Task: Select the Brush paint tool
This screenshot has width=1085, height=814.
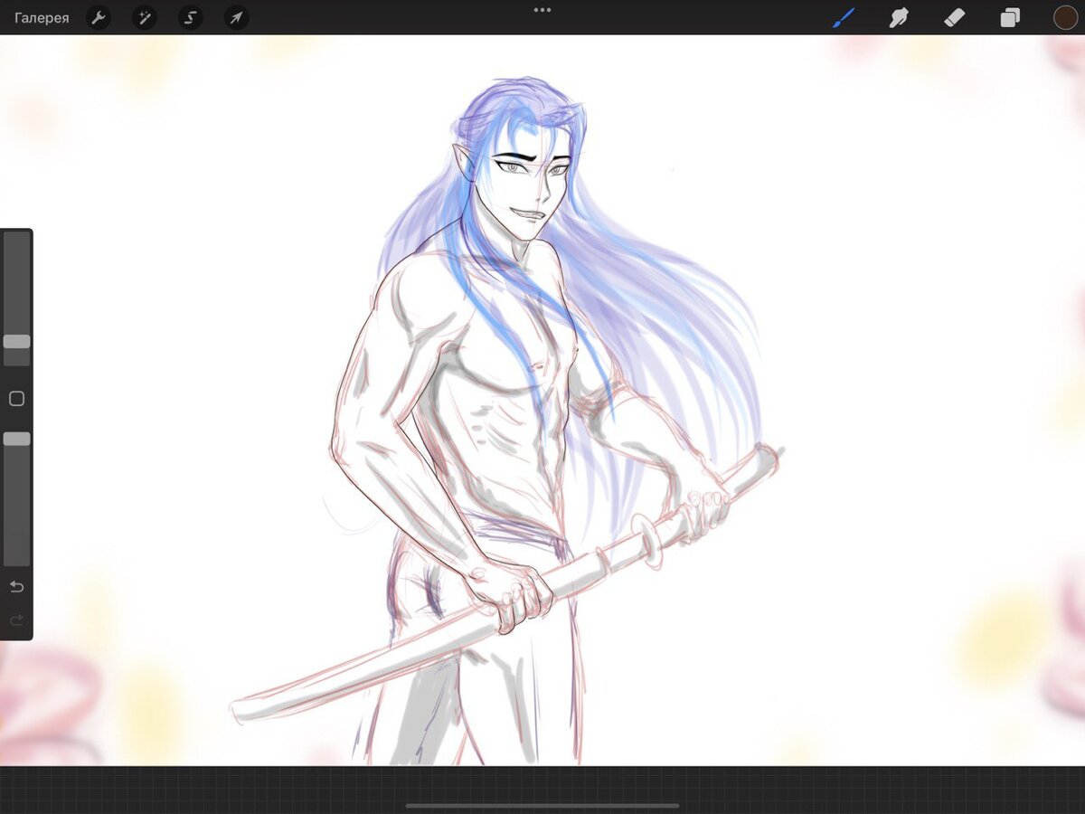Action: pos(844,17)
